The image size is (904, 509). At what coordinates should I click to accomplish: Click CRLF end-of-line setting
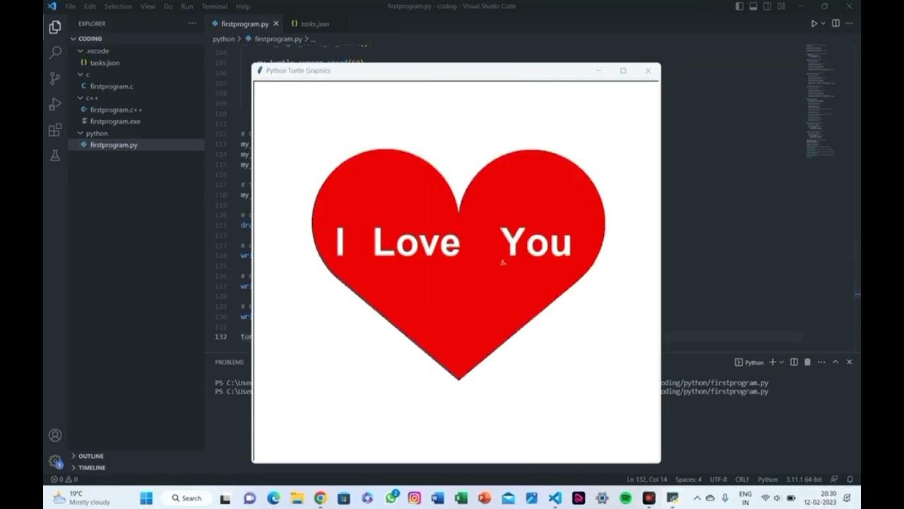pyautogui.click(x=742, y=479)
